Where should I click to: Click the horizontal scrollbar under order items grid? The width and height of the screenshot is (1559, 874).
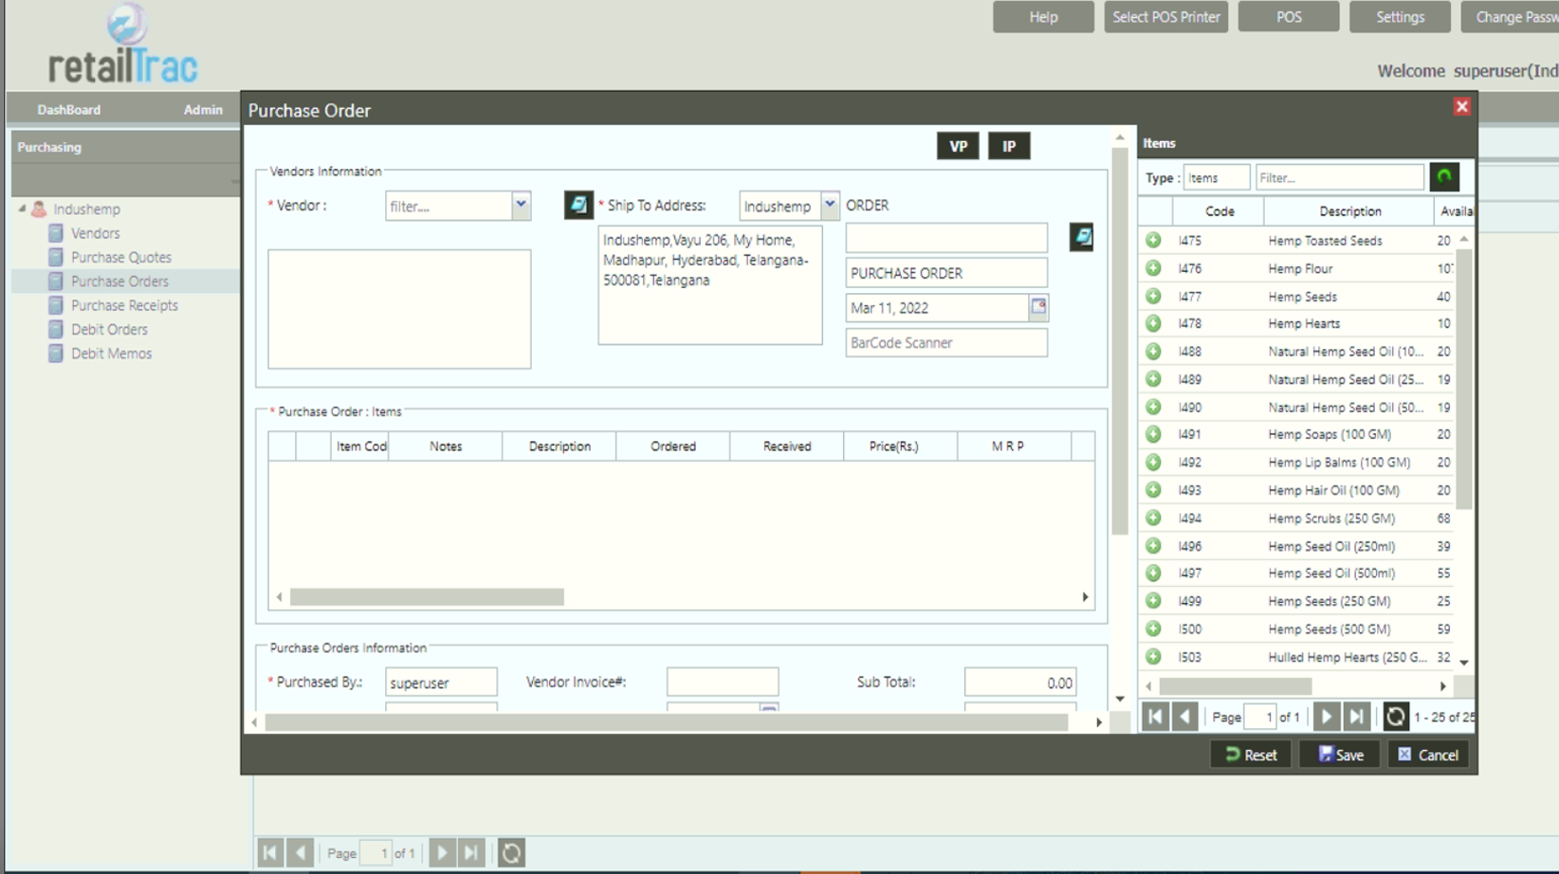click(x=427, y=597)
